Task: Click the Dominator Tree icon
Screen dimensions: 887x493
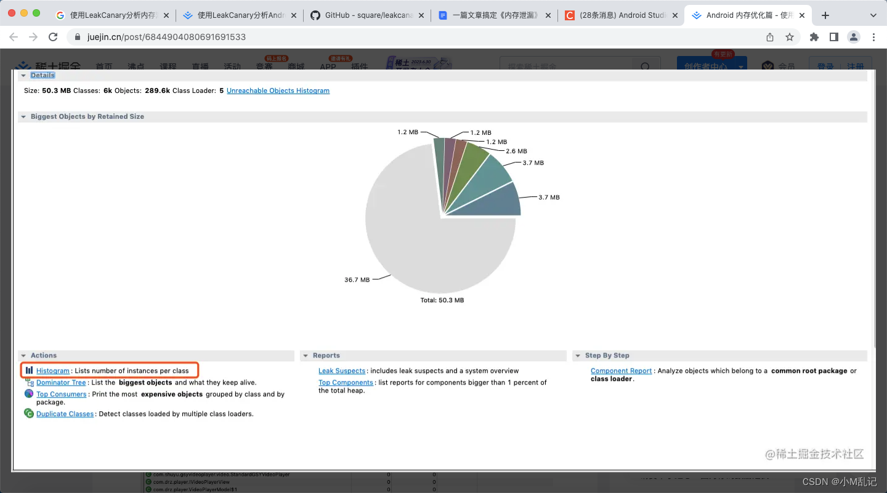Action: pos(29,382)
